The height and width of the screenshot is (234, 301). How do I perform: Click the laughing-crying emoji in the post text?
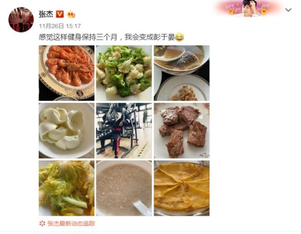pyautogui.click(x=179, y=37)
